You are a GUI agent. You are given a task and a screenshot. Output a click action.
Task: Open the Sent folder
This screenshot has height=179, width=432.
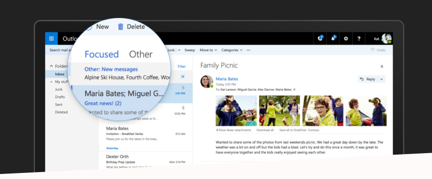click(58, 105)
